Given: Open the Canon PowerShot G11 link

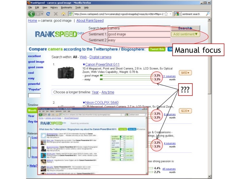Looking at the screenshot, I should [x=102, y=64].
